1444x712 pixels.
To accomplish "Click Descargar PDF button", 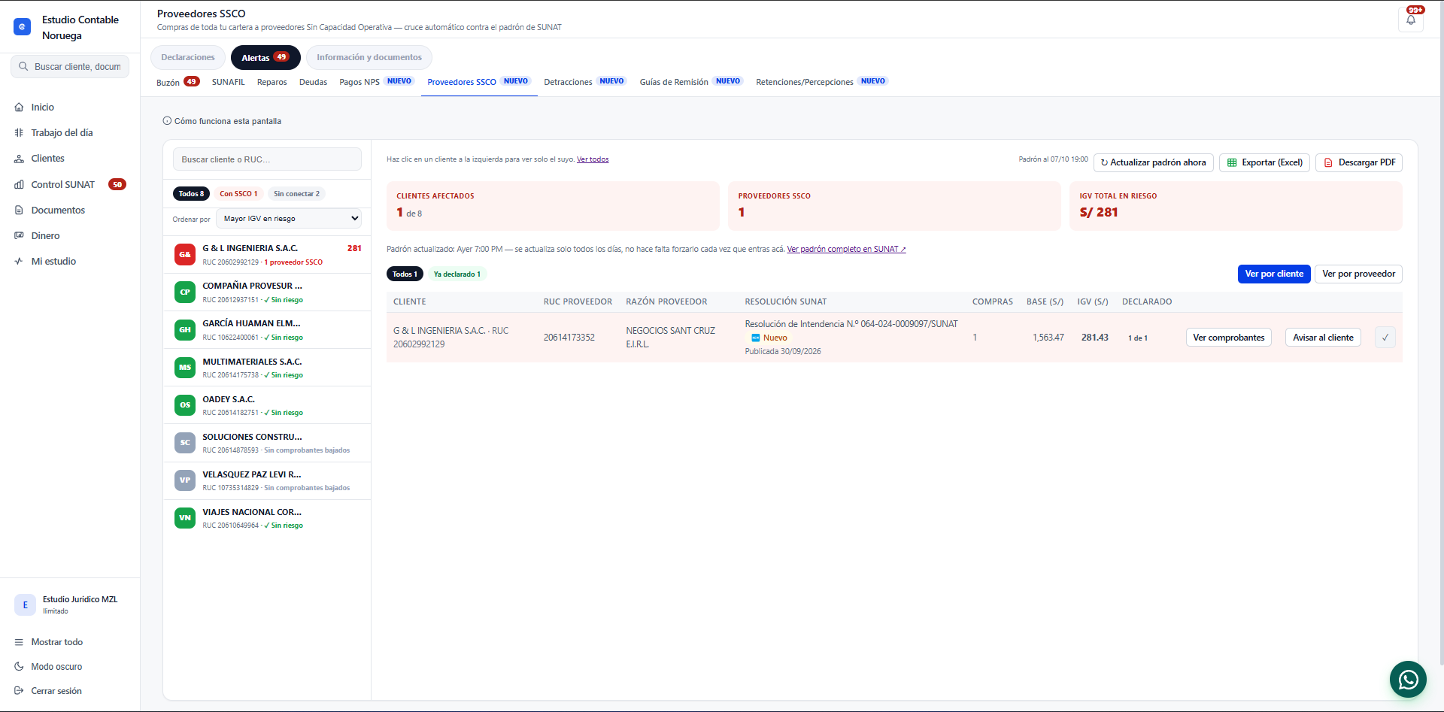I will pyautogui.click(x=1359, y=162).
